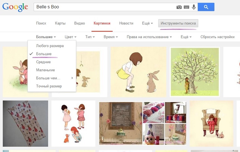Click Сбросить настройки link
The width and height of the screenshot is (240, 152).
tap(217, 37)
